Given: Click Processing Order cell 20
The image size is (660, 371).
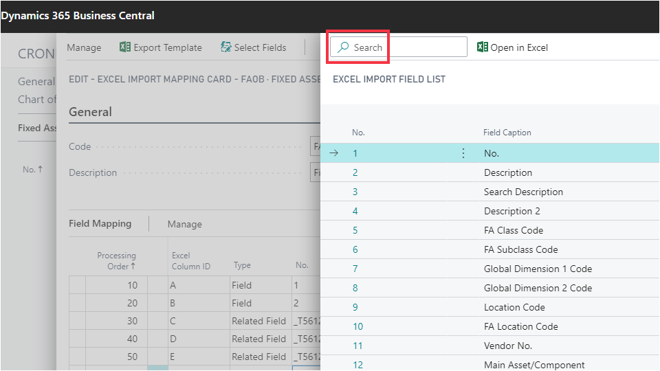Looking at the screenshot, I should [117, 303].
